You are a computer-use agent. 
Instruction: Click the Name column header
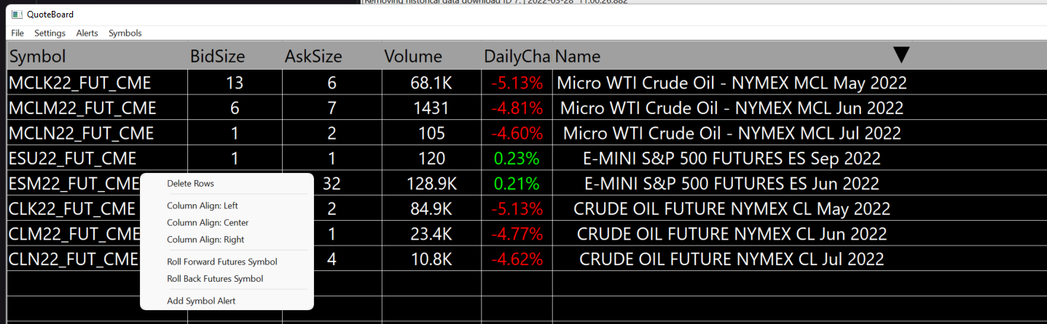(578, 57)
